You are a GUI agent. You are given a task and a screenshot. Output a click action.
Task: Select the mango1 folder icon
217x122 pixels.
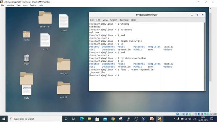coord(64,64)
